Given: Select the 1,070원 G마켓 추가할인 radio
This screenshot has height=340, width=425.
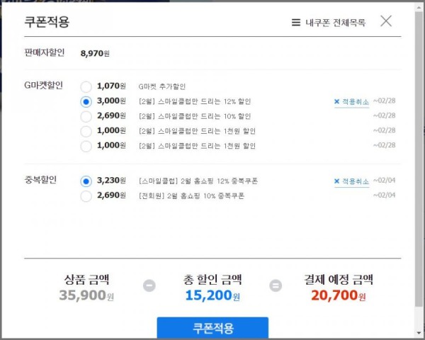Looking at the screenshot, I should click(x=86, y=86).
